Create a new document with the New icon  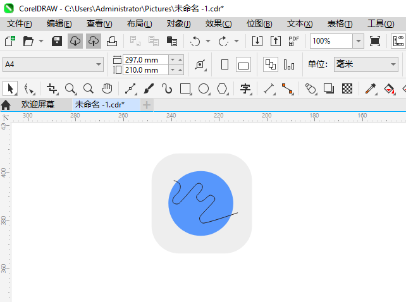pyautogui.click(x=10, y=41)
